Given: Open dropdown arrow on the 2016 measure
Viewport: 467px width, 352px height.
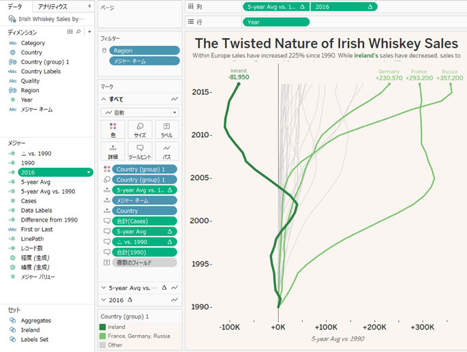Looking at the screenshot, I should [89, 173].
